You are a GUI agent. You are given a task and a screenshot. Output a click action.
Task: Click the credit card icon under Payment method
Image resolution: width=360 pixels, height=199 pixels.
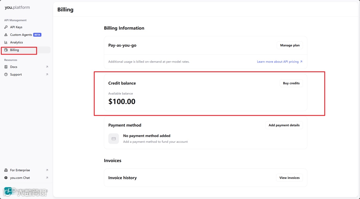pyautogui.click(x=114, y=139)
